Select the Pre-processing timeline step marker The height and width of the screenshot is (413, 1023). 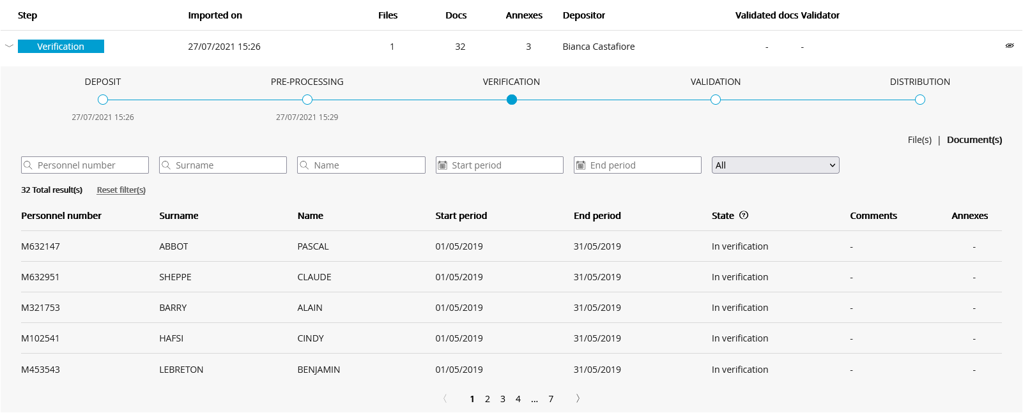(x=307, y=100)
